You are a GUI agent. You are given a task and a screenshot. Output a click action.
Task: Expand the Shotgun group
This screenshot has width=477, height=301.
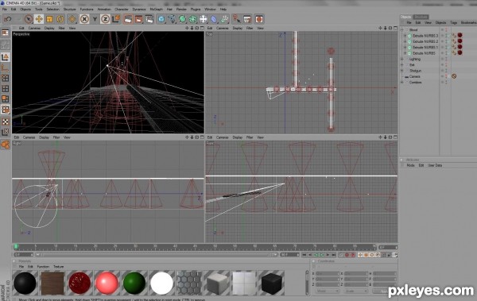(402, 71)
